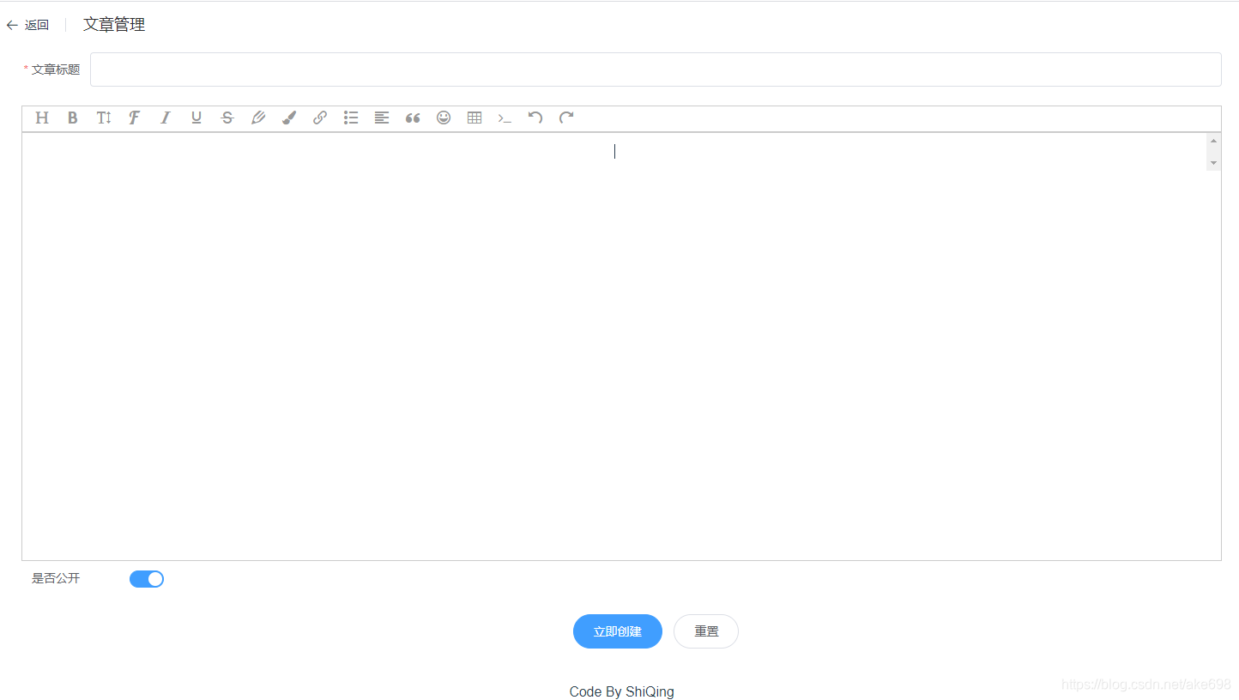1239x700 pixels.
Task: Open the list formatting tool
Action: point(351,118)
